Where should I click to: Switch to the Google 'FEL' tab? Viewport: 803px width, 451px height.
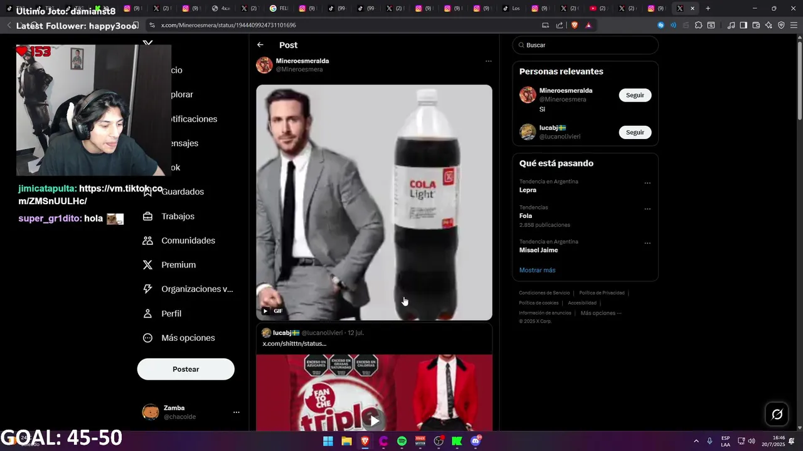[x=279, y=8]
